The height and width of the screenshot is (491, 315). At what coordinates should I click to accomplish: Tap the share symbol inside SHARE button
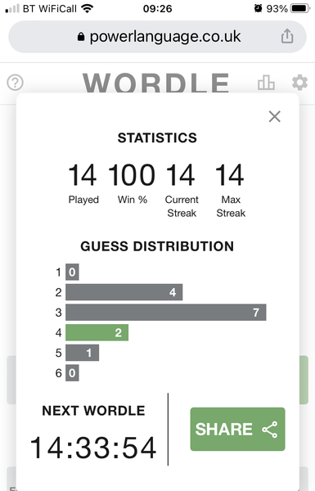[270, 430]
